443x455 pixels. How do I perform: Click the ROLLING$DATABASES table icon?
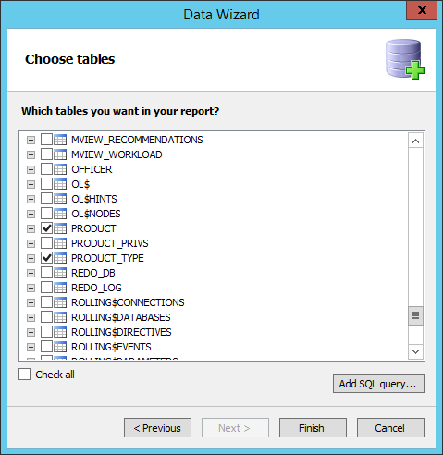[60, 317]
